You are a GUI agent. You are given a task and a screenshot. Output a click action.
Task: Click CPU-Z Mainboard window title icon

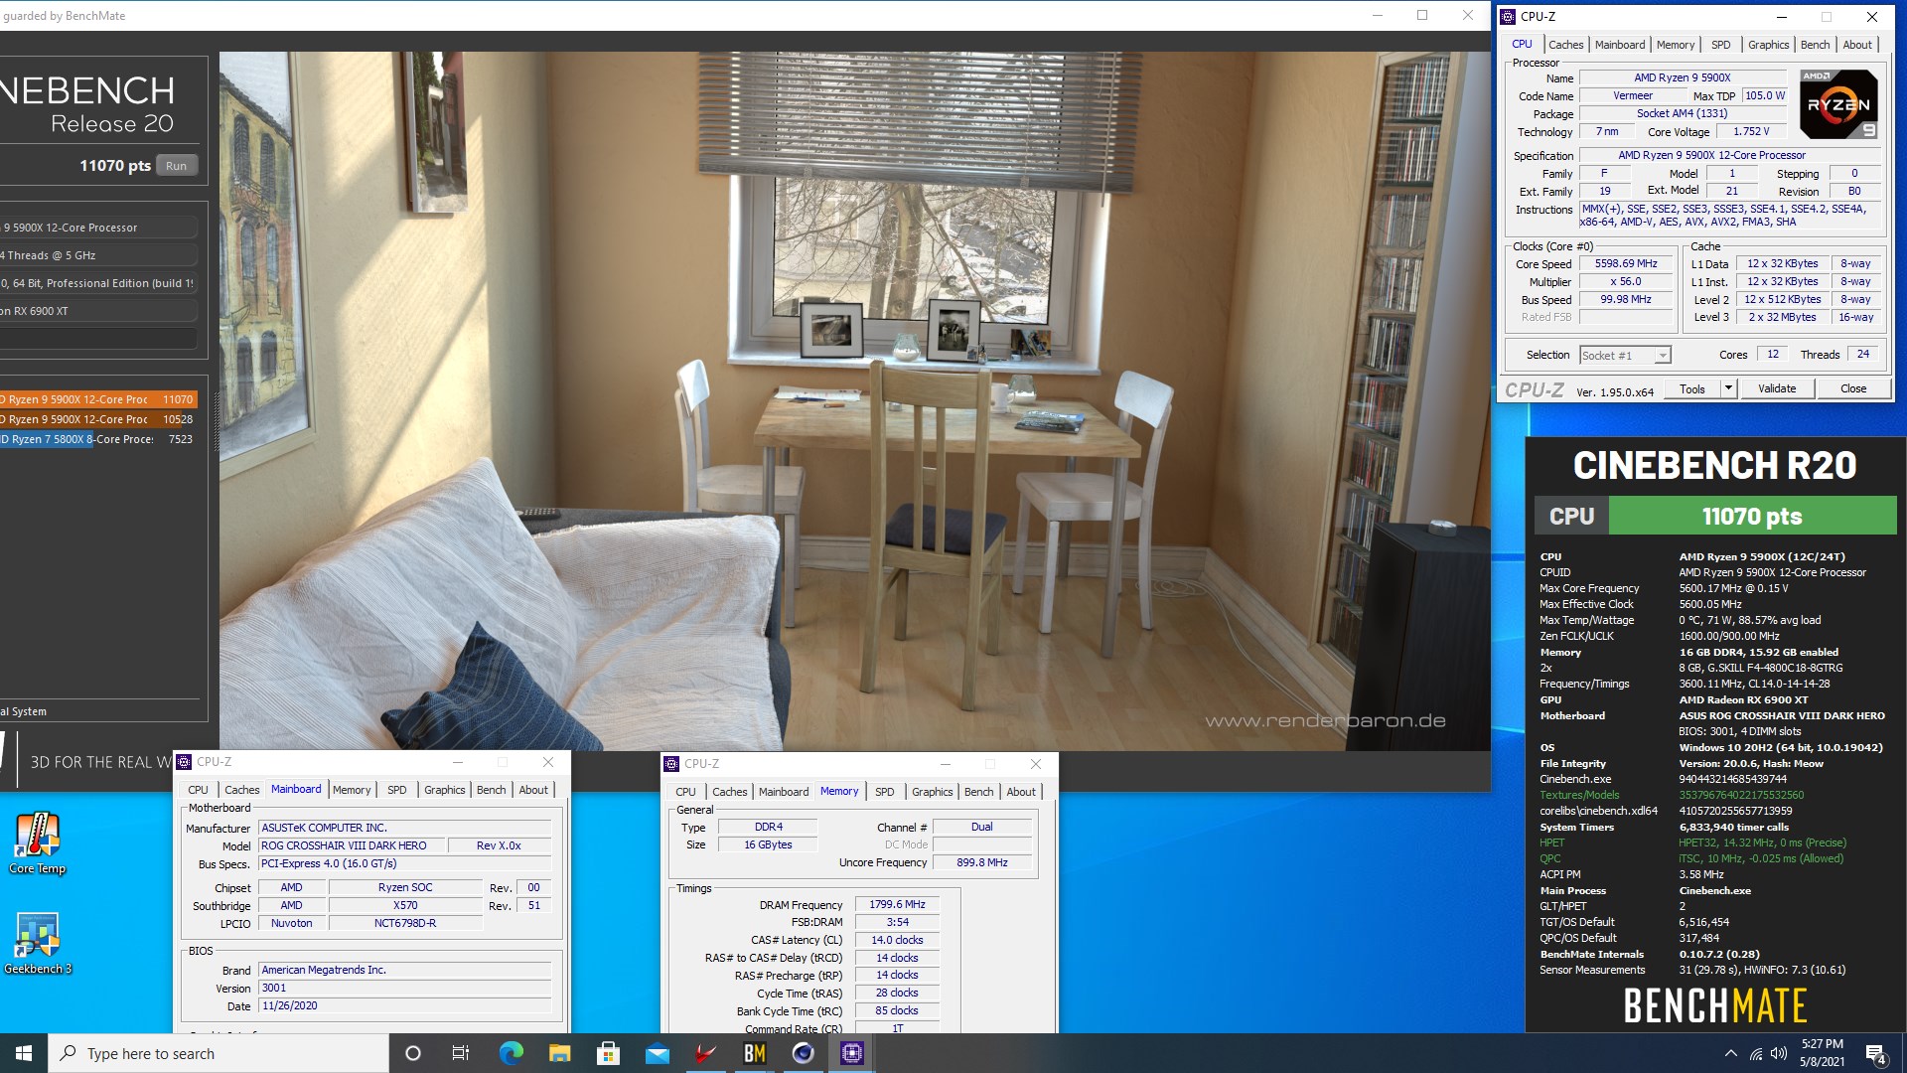point(185,762)
